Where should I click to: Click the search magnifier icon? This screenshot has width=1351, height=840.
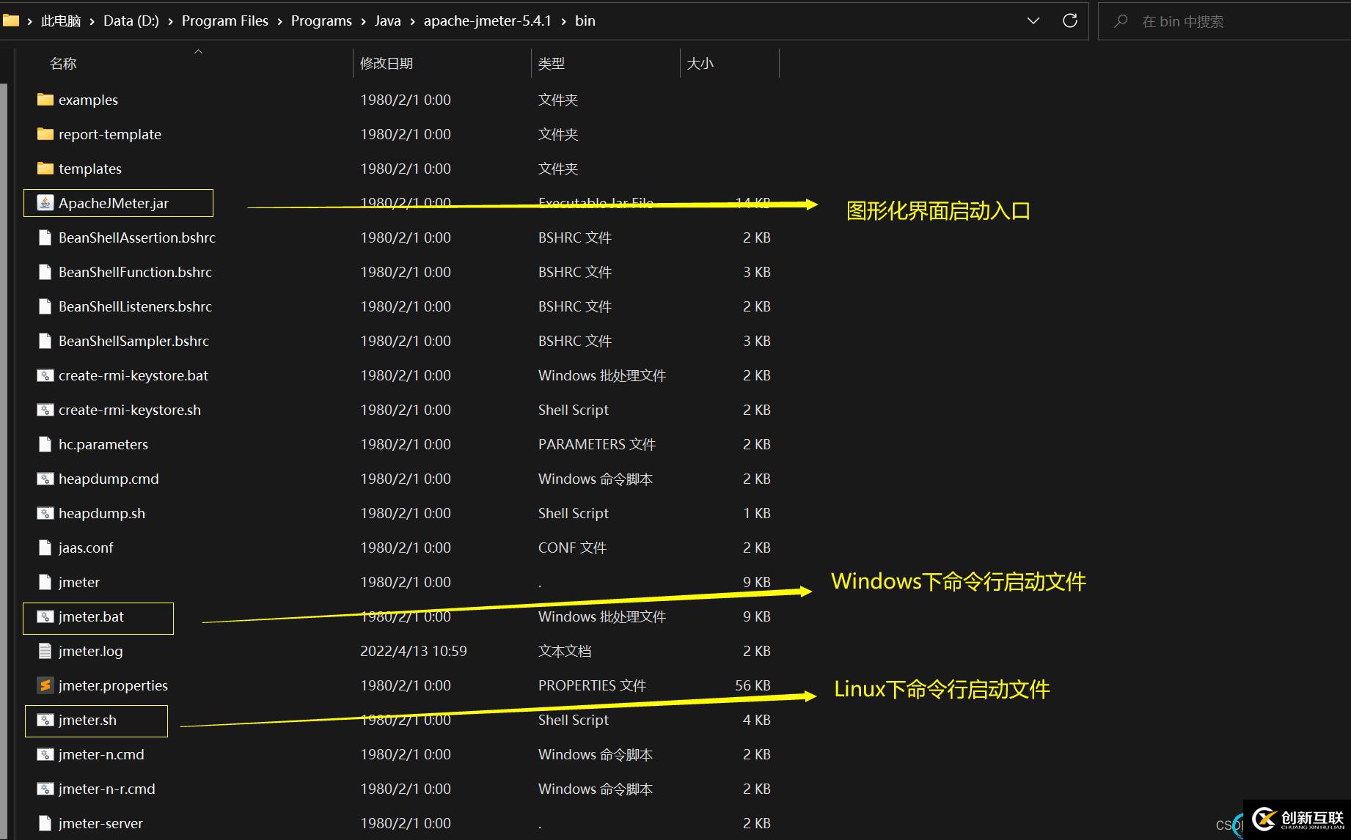click(x=1121, y=21)
